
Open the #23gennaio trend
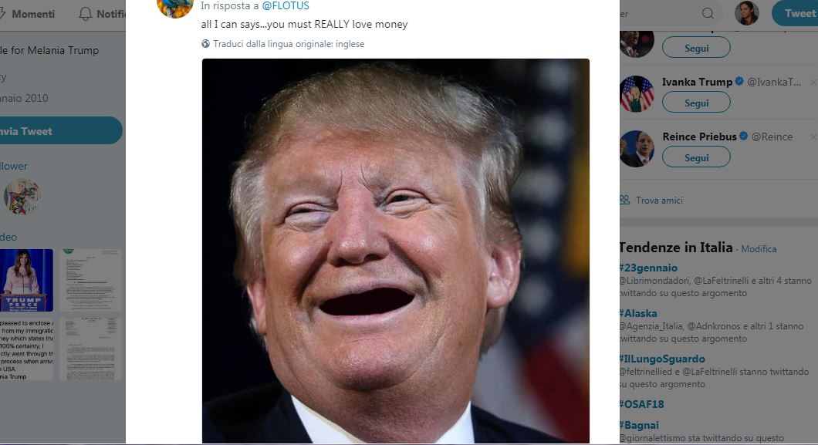click(x=648, y=268)
